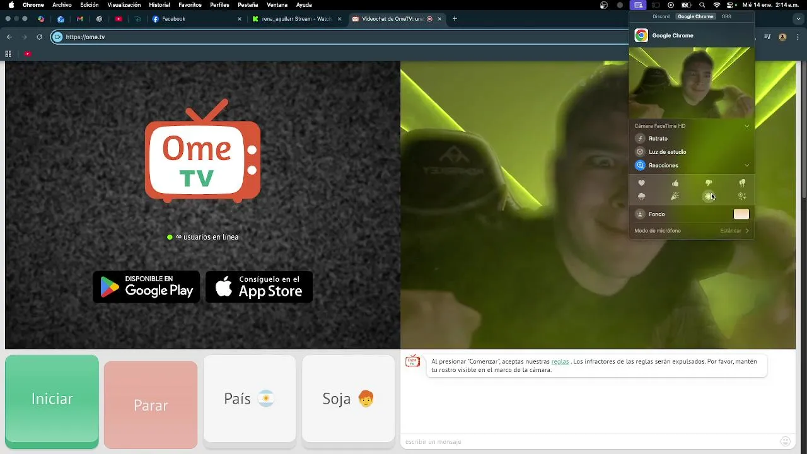Click the Google Chrome app icon in panel
The image size is (807, 454).
point(641,36)
